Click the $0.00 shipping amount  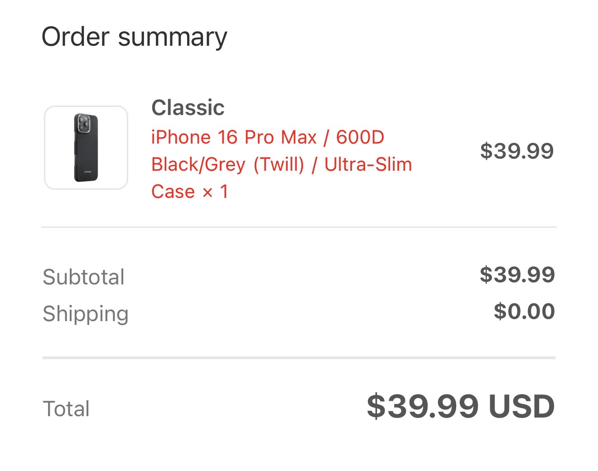point(524,311)
